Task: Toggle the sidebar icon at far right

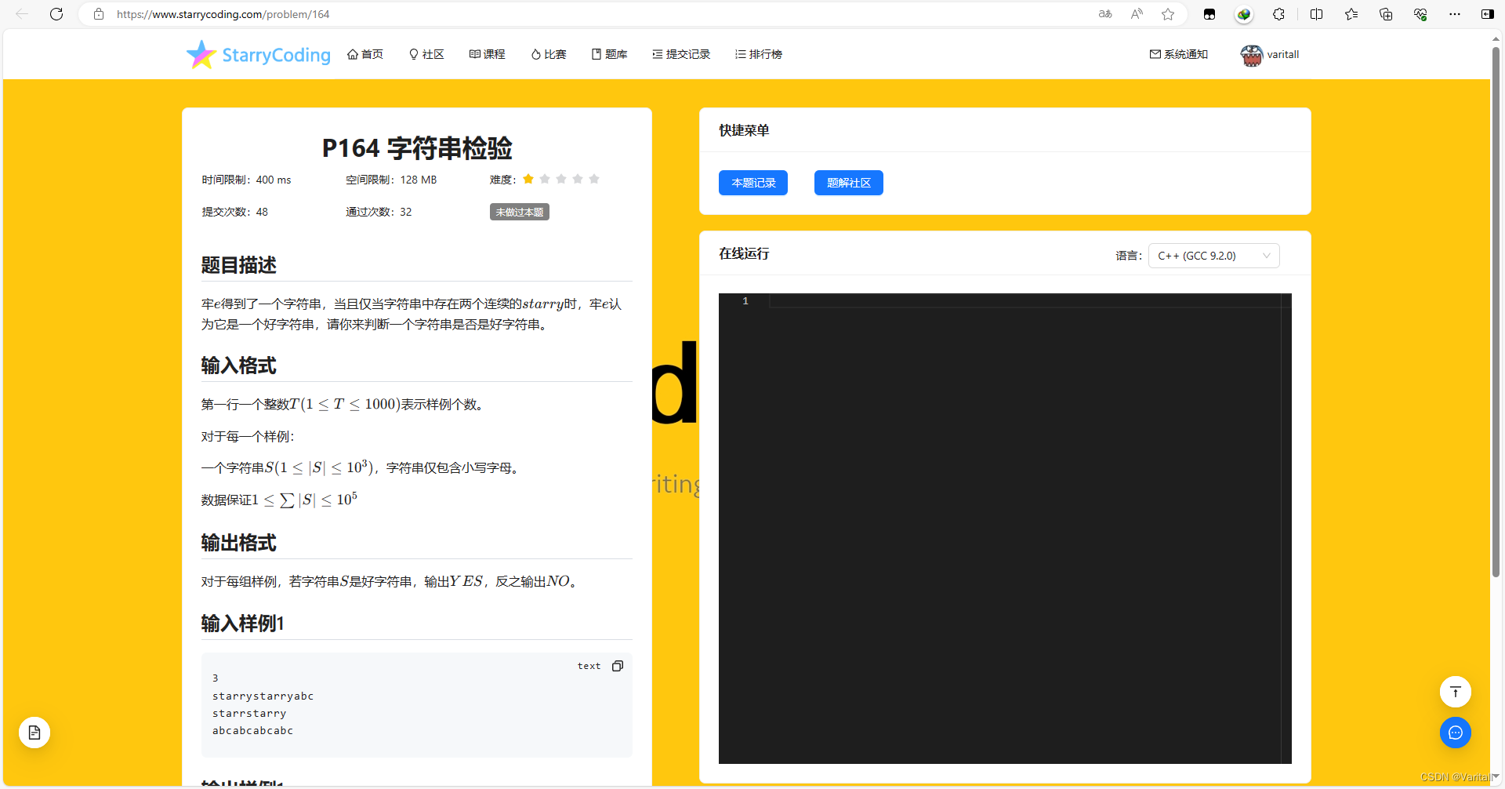Action: (x=1487, y=14)
